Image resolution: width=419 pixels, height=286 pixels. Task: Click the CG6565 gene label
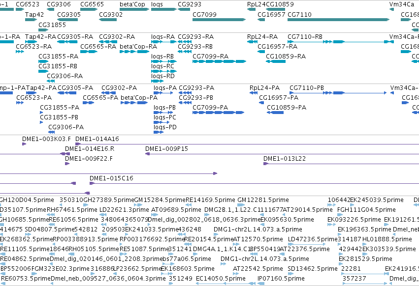(92, 4)
